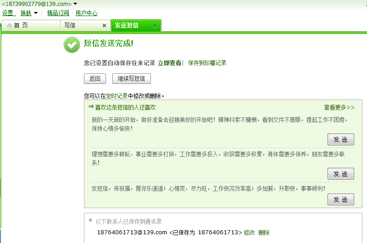Send the first suggested message about 新的一天
The width and height of the screenshot is (367, 243).
(x=340, y=139)
